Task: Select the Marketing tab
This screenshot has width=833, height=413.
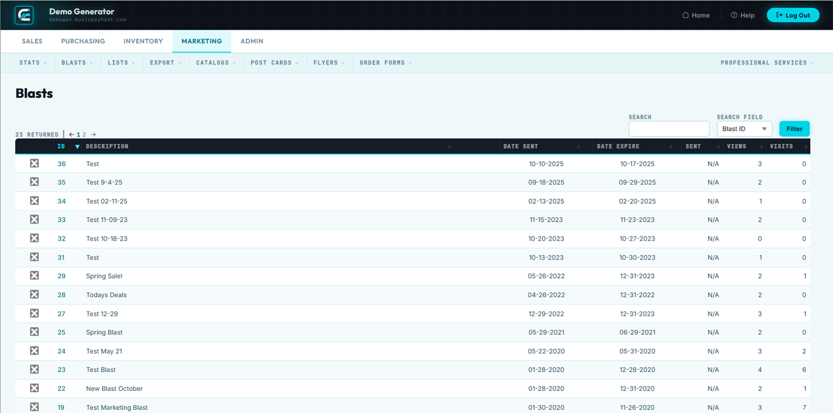Action: tap(202, 41)
